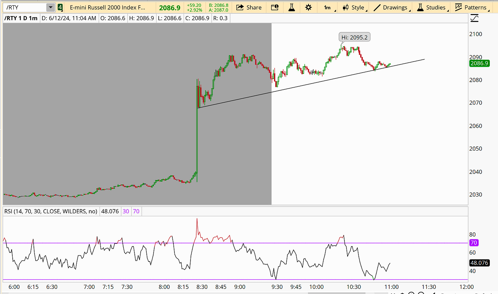Open chart settings gear icon
Viewport: 498px width, 294px height.
[308, 7]
